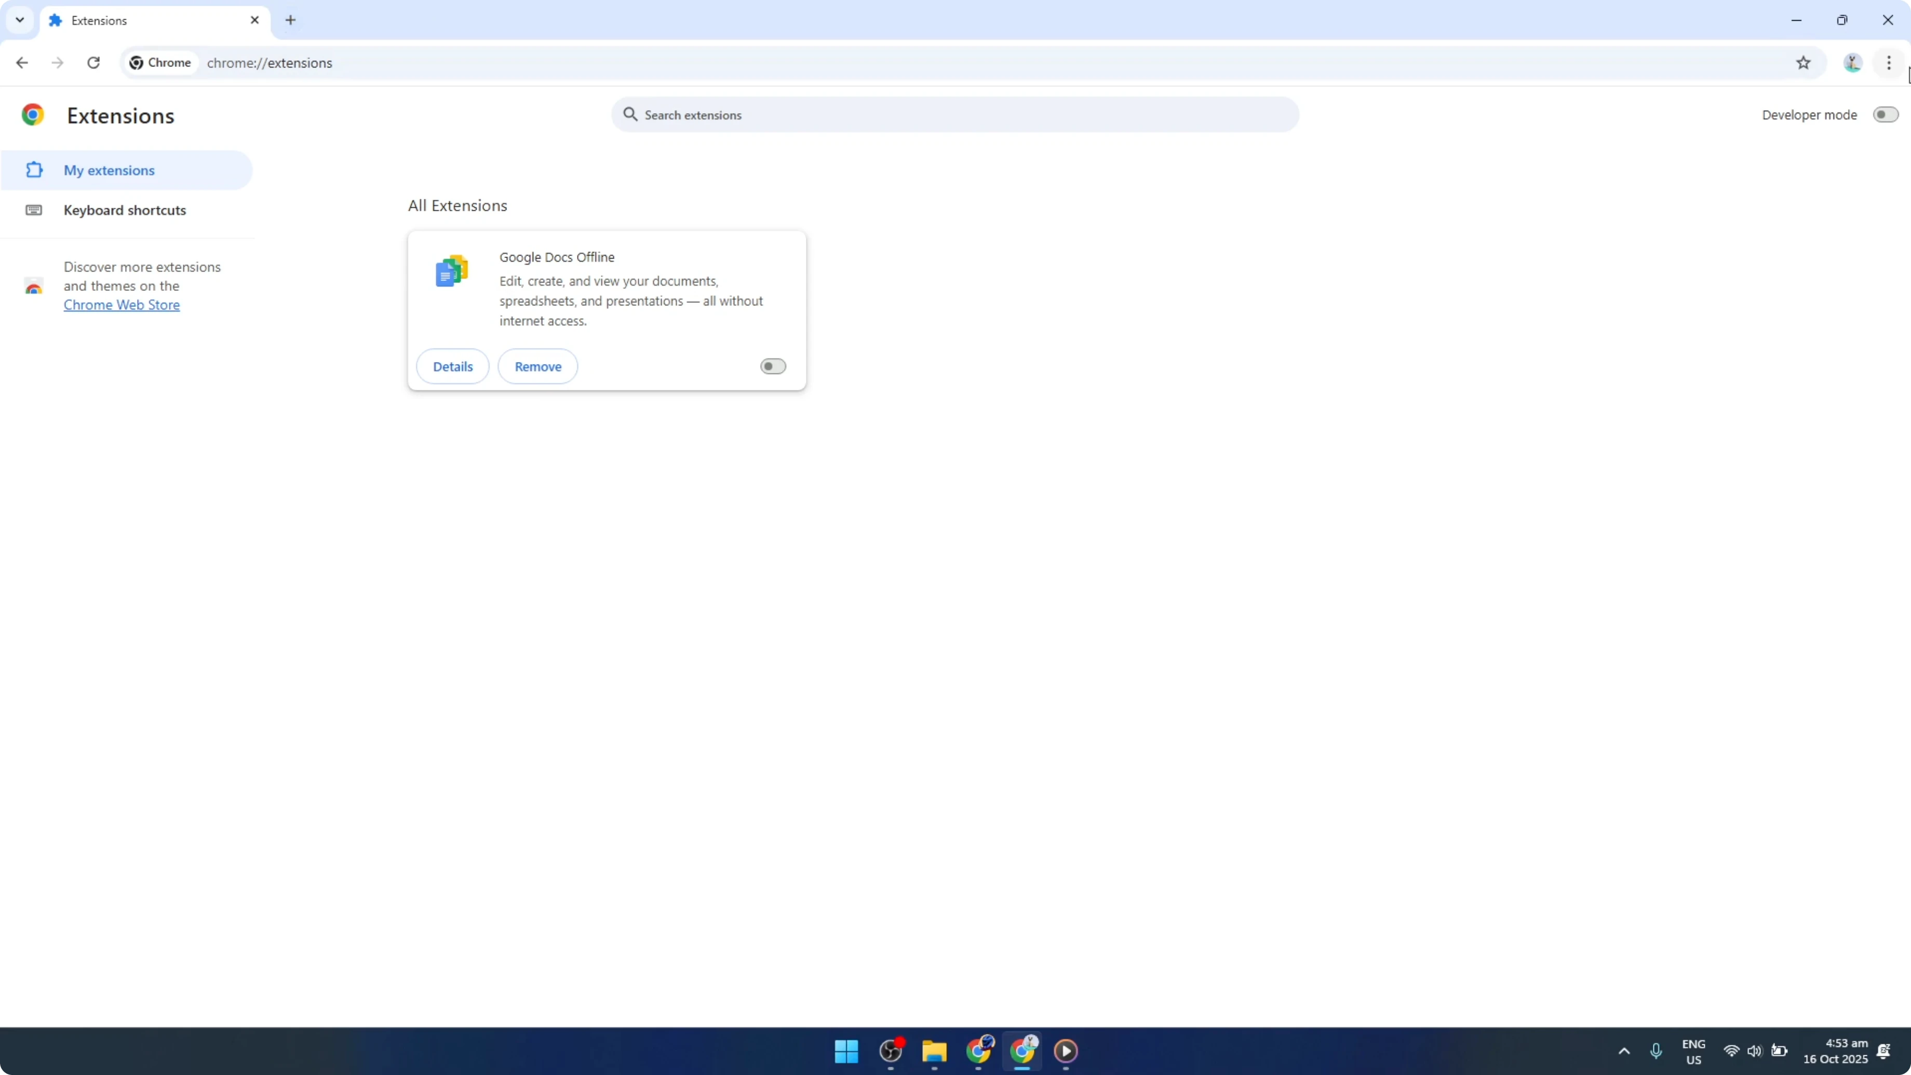
Task: Open the tab search dropdown arrow
Action: (x=20, y=20)
